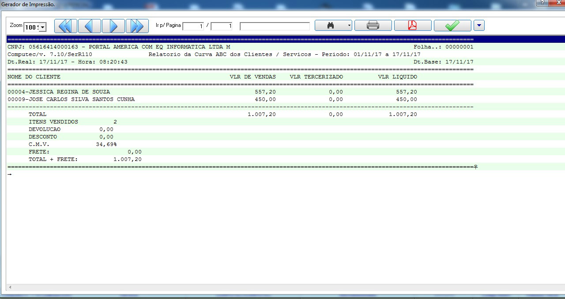
Task: Select the JOSE CARLOS SILVA SANTOS CUNHA row
Action: click(71, 99)
